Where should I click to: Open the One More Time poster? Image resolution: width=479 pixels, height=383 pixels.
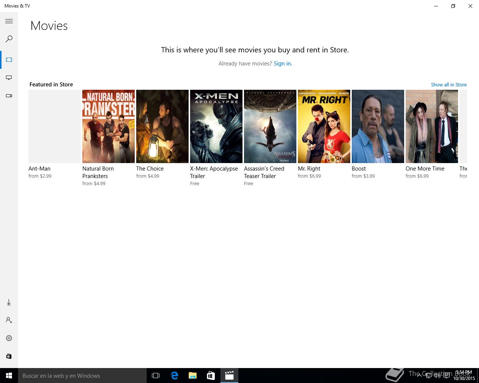point(432,126)
